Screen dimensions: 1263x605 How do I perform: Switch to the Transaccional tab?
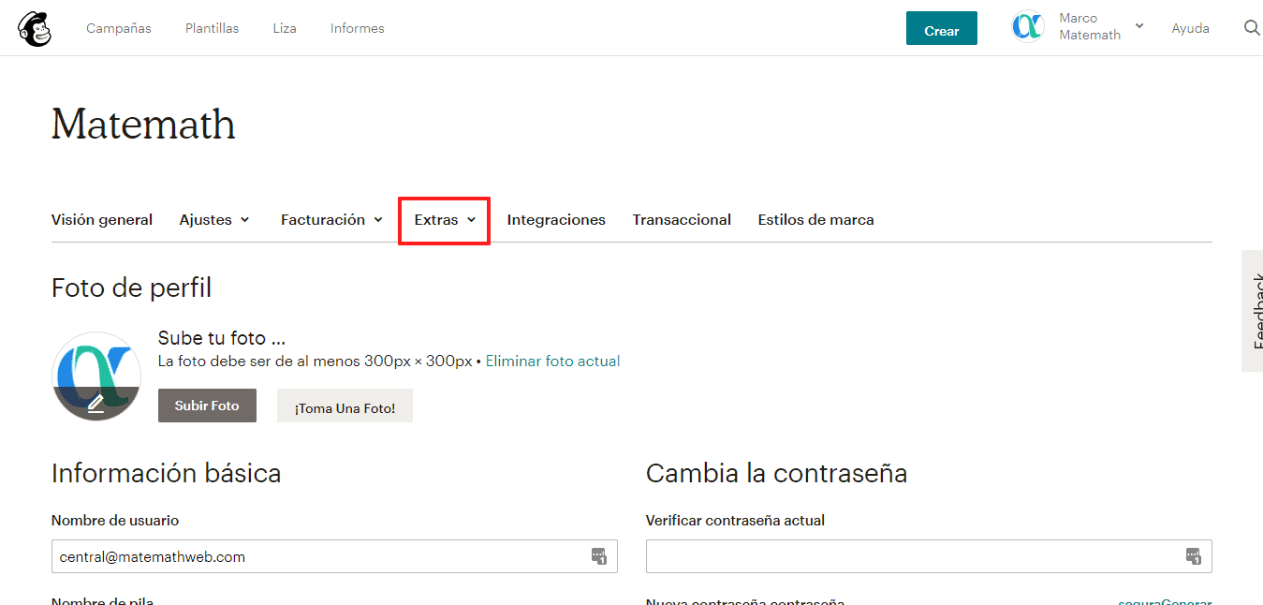[x=682, y=220]
